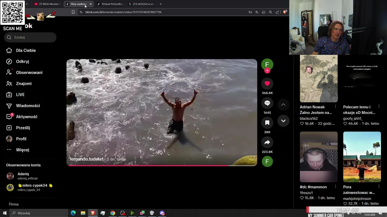Open options for Pora zainwestowac video
This screenshot has height=217, width=387.
(379, 187)
